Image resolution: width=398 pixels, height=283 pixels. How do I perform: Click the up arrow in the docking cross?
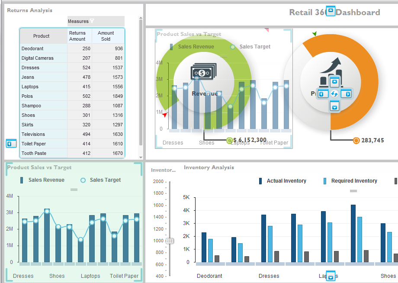(334, 83)
